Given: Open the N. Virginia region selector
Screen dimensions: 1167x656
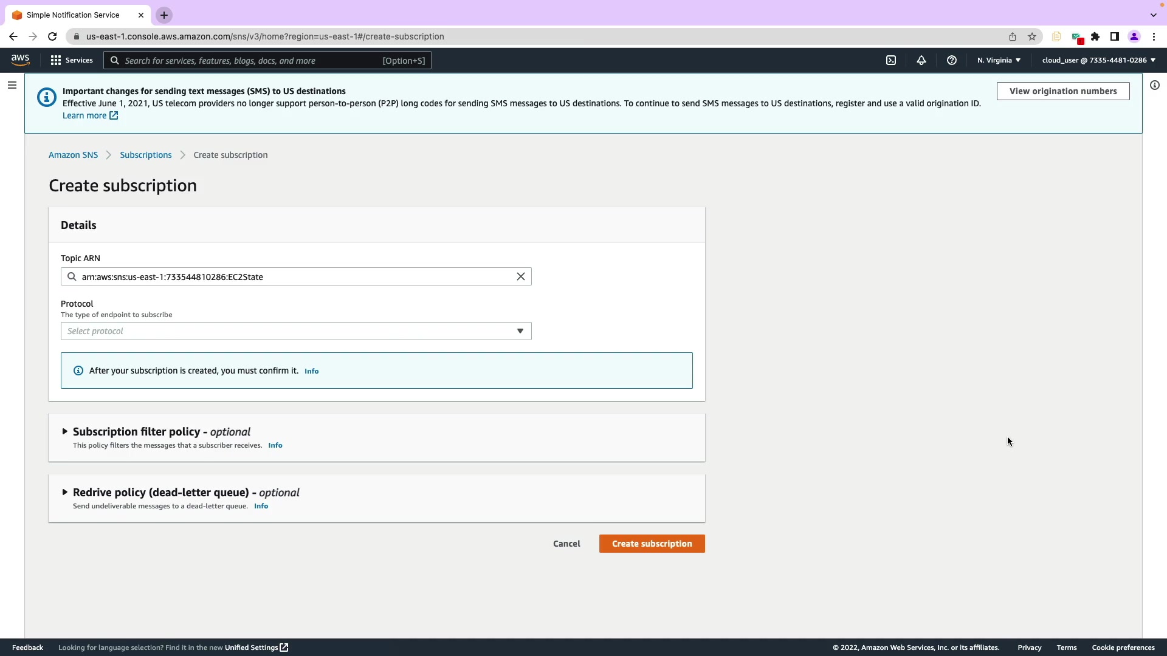Looking at the screenshot, I should [999, 60].
